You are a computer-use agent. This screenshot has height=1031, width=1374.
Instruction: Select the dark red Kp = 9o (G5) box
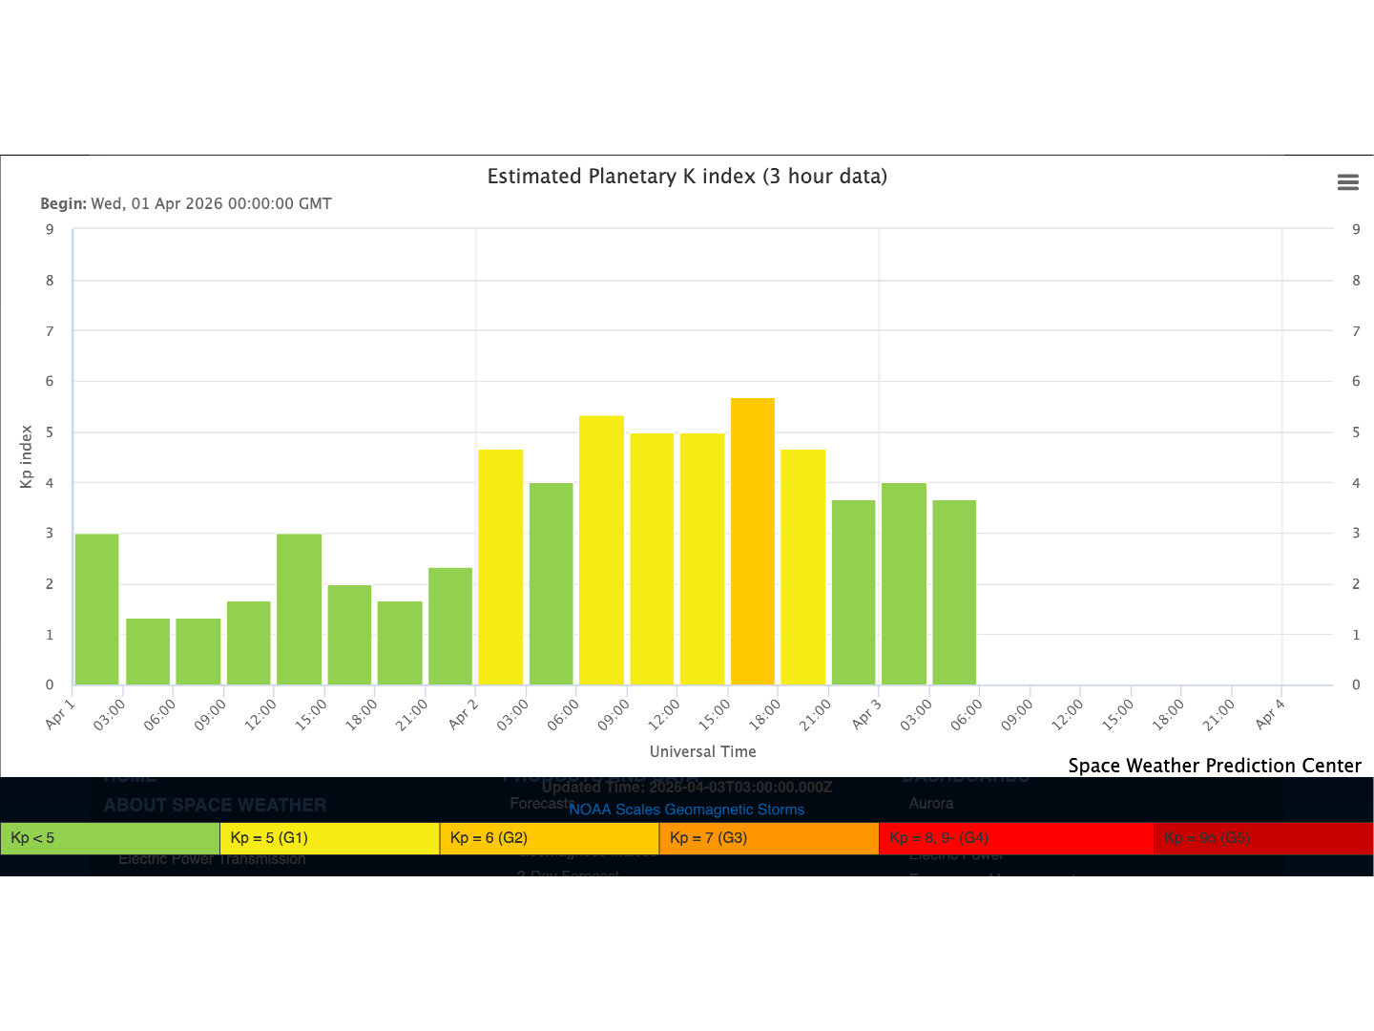[x=1262, y=838]
